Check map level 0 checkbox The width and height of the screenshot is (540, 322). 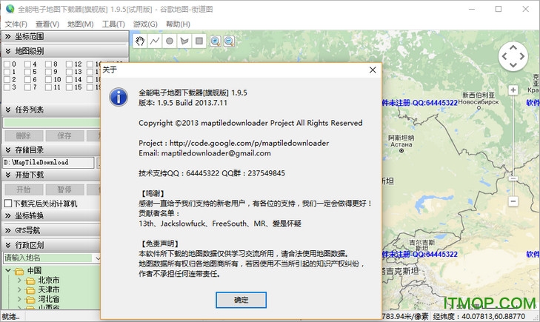(x=7, y=64)
